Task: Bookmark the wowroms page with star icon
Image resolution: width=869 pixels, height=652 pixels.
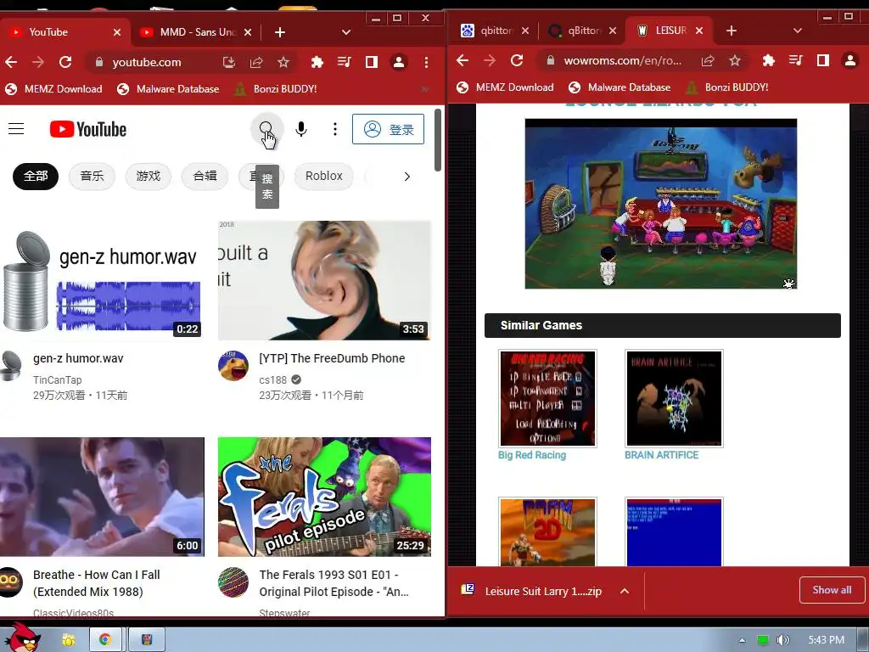Action: pos(735,60)
